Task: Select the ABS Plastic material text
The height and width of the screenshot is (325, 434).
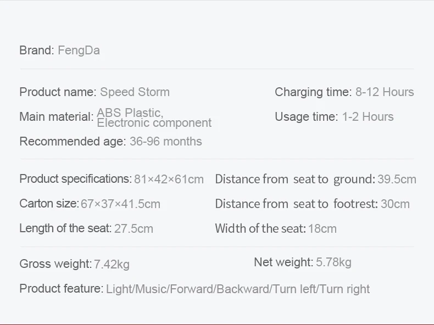Action: click(130, 113)
